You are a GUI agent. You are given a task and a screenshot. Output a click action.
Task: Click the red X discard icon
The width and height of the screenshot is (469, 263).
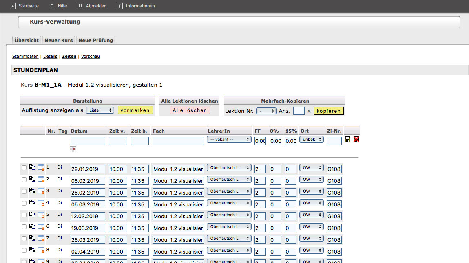(356, 140)
